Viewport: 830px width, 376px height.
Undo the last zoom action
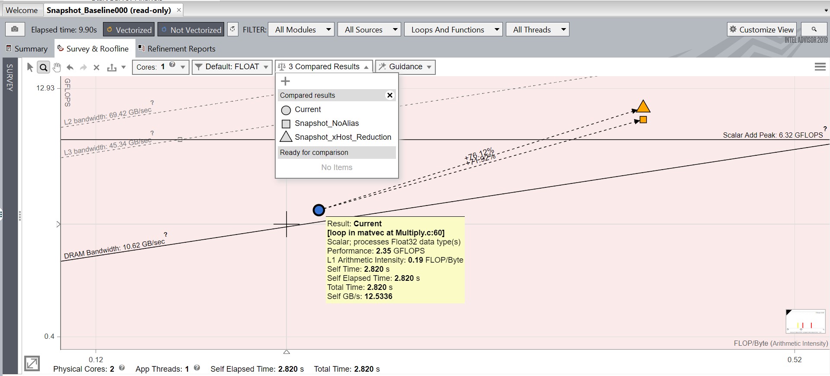[70, 67]
